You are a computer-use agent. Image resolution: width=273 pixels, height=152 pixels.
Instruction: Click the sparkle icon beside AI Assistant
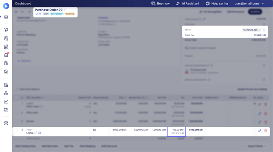point(178,4)
